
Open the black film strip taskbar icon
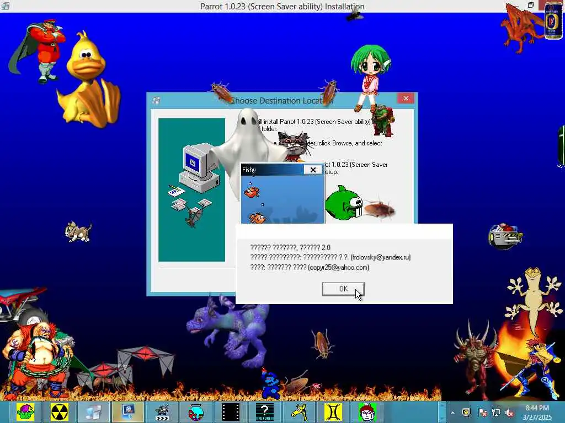click(x=230, y=412)
